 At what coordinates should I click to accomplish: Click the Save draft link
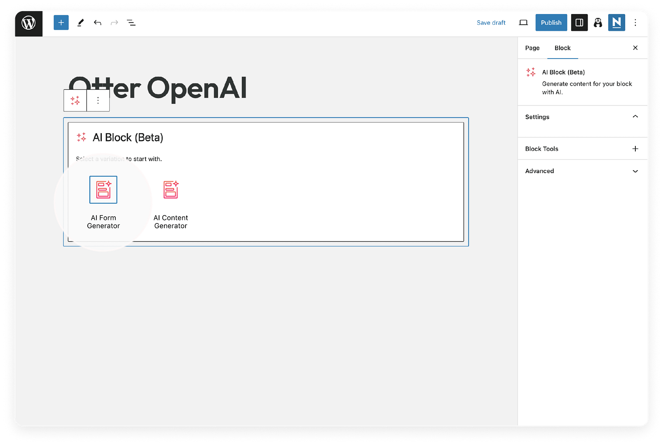(491, 23)
